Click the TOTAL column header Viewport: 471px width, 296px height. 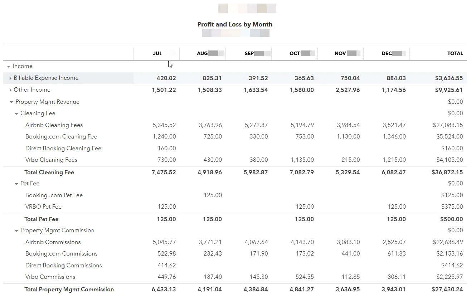tap(455, 53)
